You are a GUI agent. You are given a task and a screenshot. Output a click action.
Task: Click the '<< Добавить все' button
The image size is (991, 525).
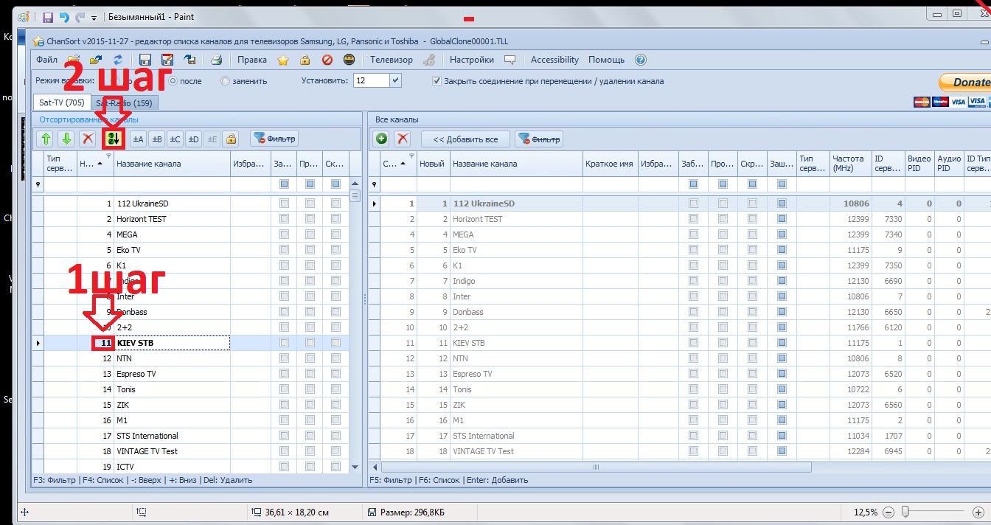tap(465, 139)
